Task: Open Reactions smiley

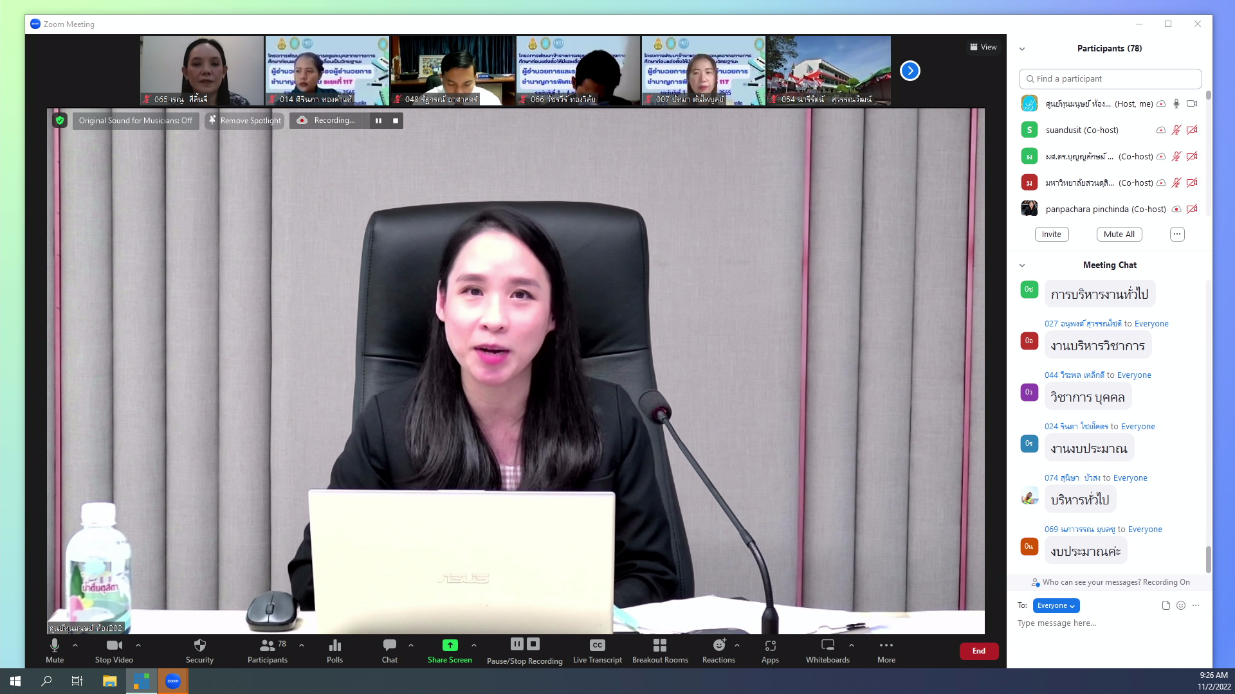Action: tap(718, 650)
